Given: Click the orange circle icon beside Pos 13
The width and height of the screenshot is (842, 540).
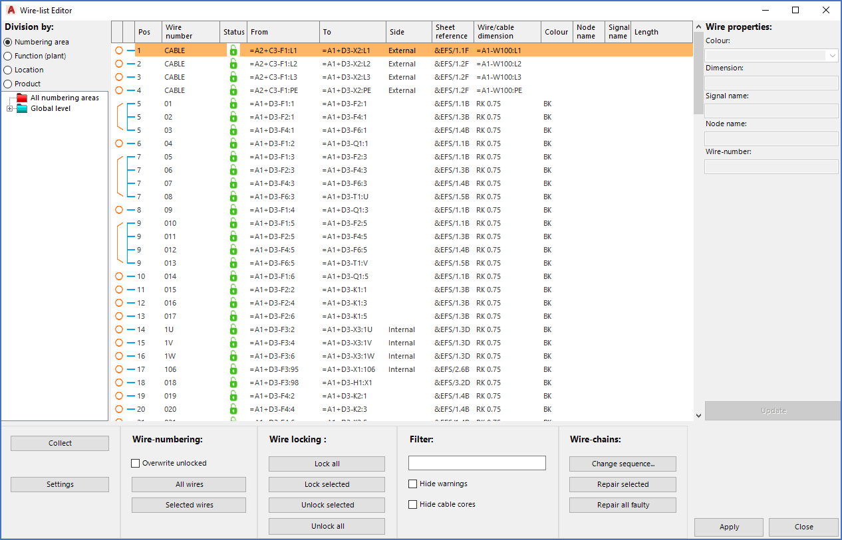Looking at the screenshot, I should [x=120, y=316].
